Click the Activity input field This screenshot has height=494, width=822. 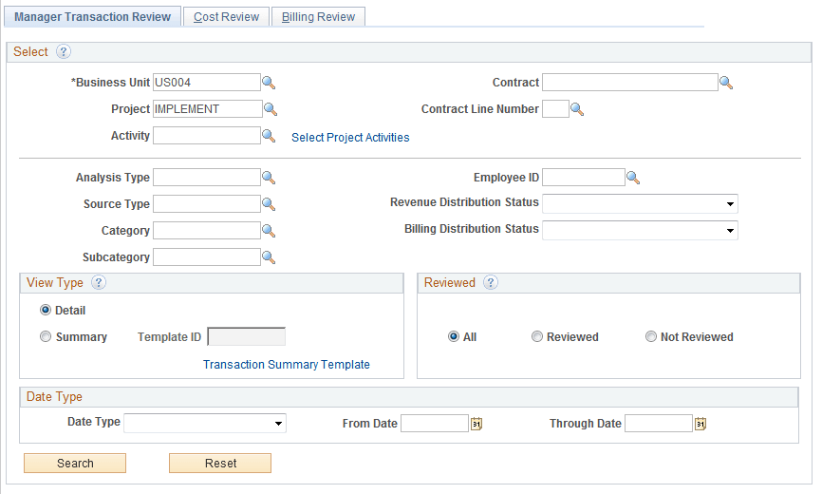pos(207,136)
